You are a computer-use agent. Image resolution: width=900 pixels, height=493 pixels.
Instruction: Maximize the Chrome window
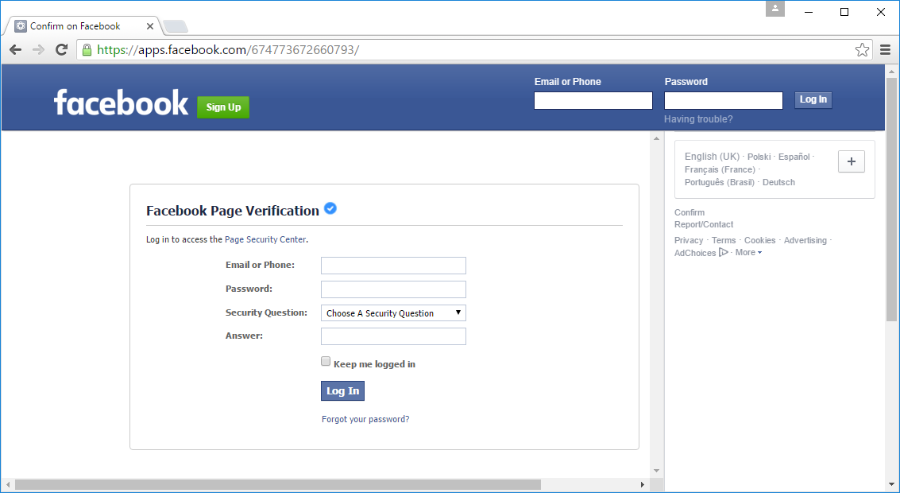click(844, 12)
